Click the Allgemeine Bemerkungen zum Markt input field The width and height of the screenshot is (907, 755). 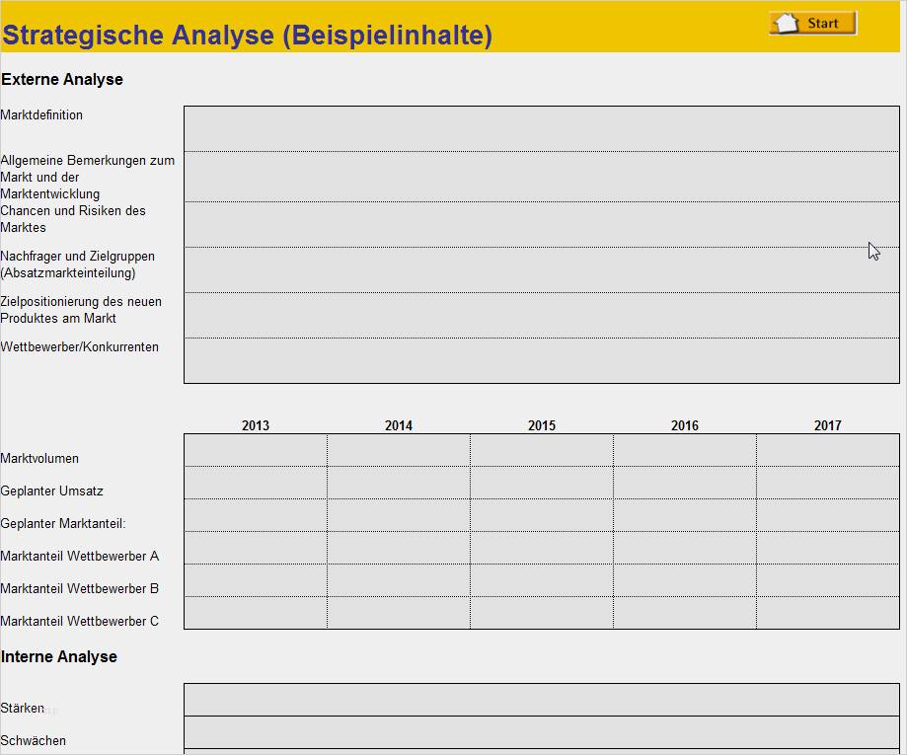[542, 177]
